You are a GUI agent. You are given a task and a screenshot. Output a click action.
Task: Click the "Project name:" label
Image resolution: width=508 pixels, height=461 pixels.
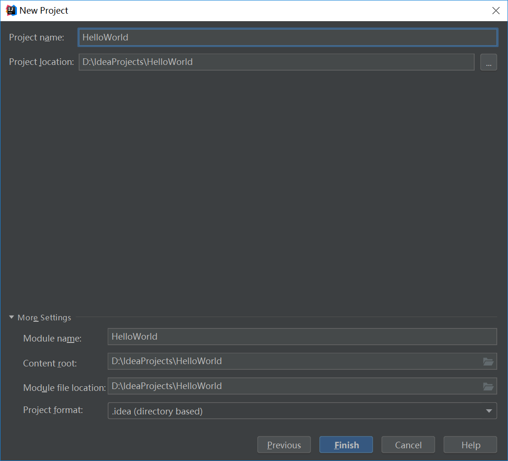37,38
